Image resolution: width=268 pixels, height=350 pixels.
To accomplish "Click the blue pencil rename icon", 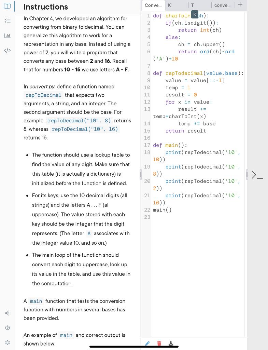I will [147, 343].
